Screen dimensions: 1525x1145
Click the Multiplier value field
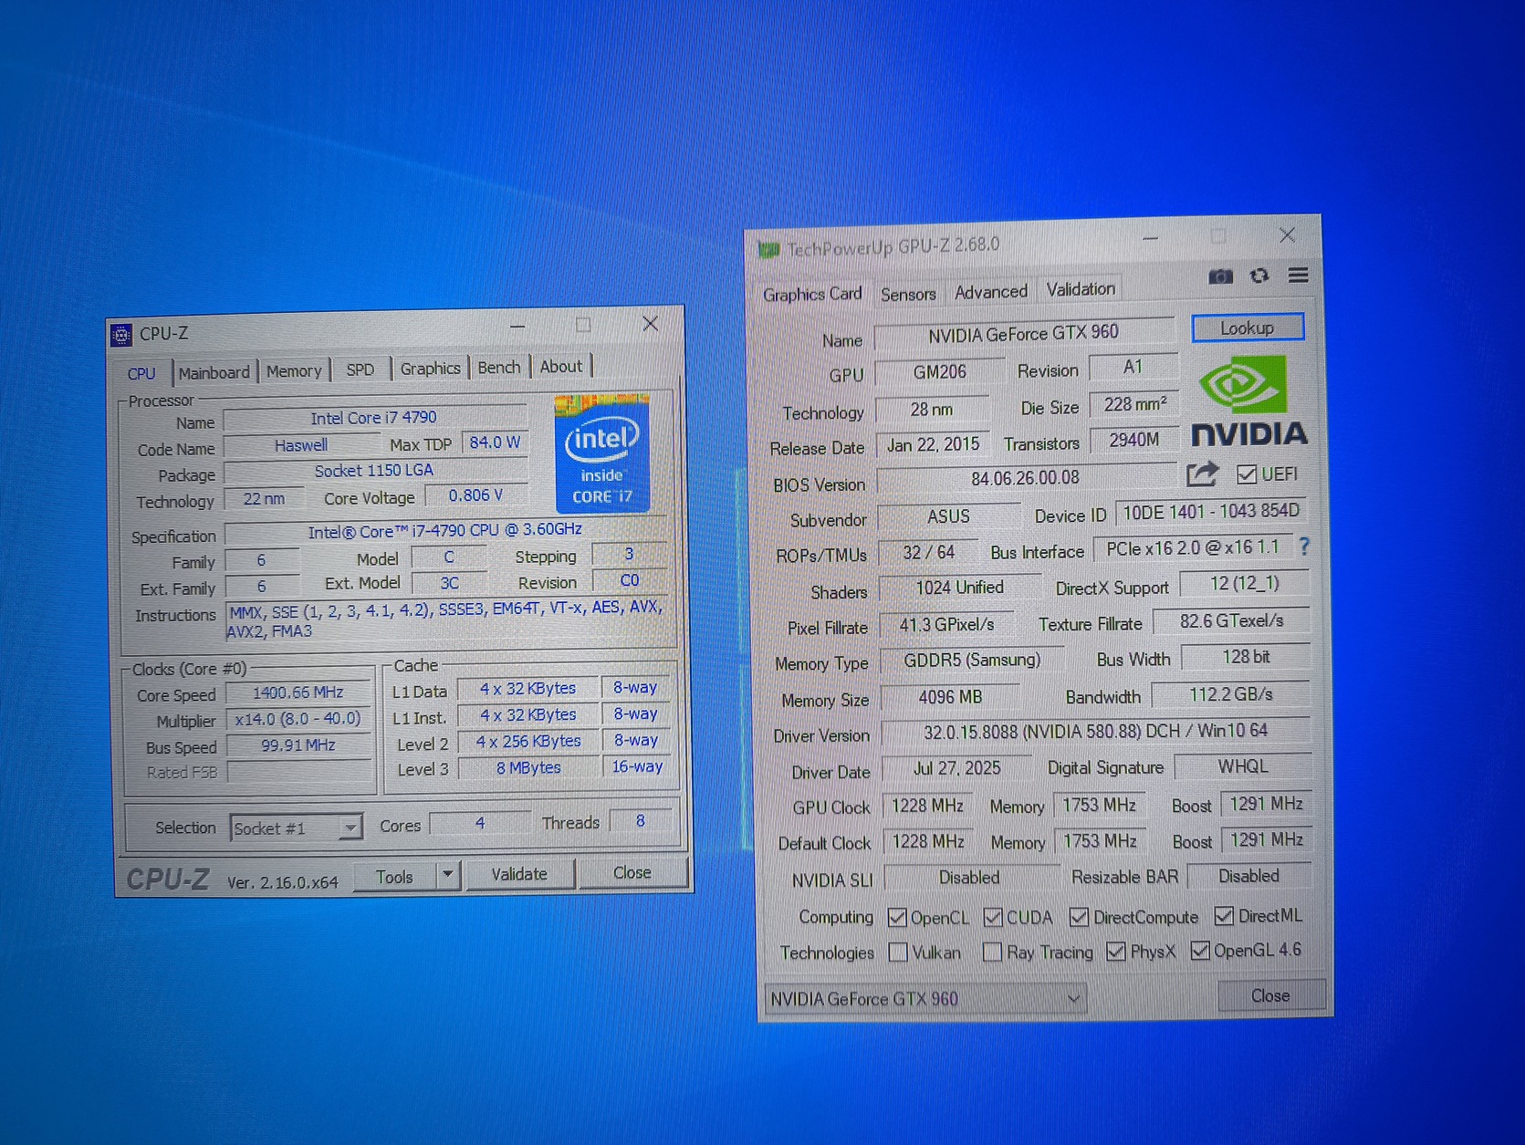(x=298, y=719)
